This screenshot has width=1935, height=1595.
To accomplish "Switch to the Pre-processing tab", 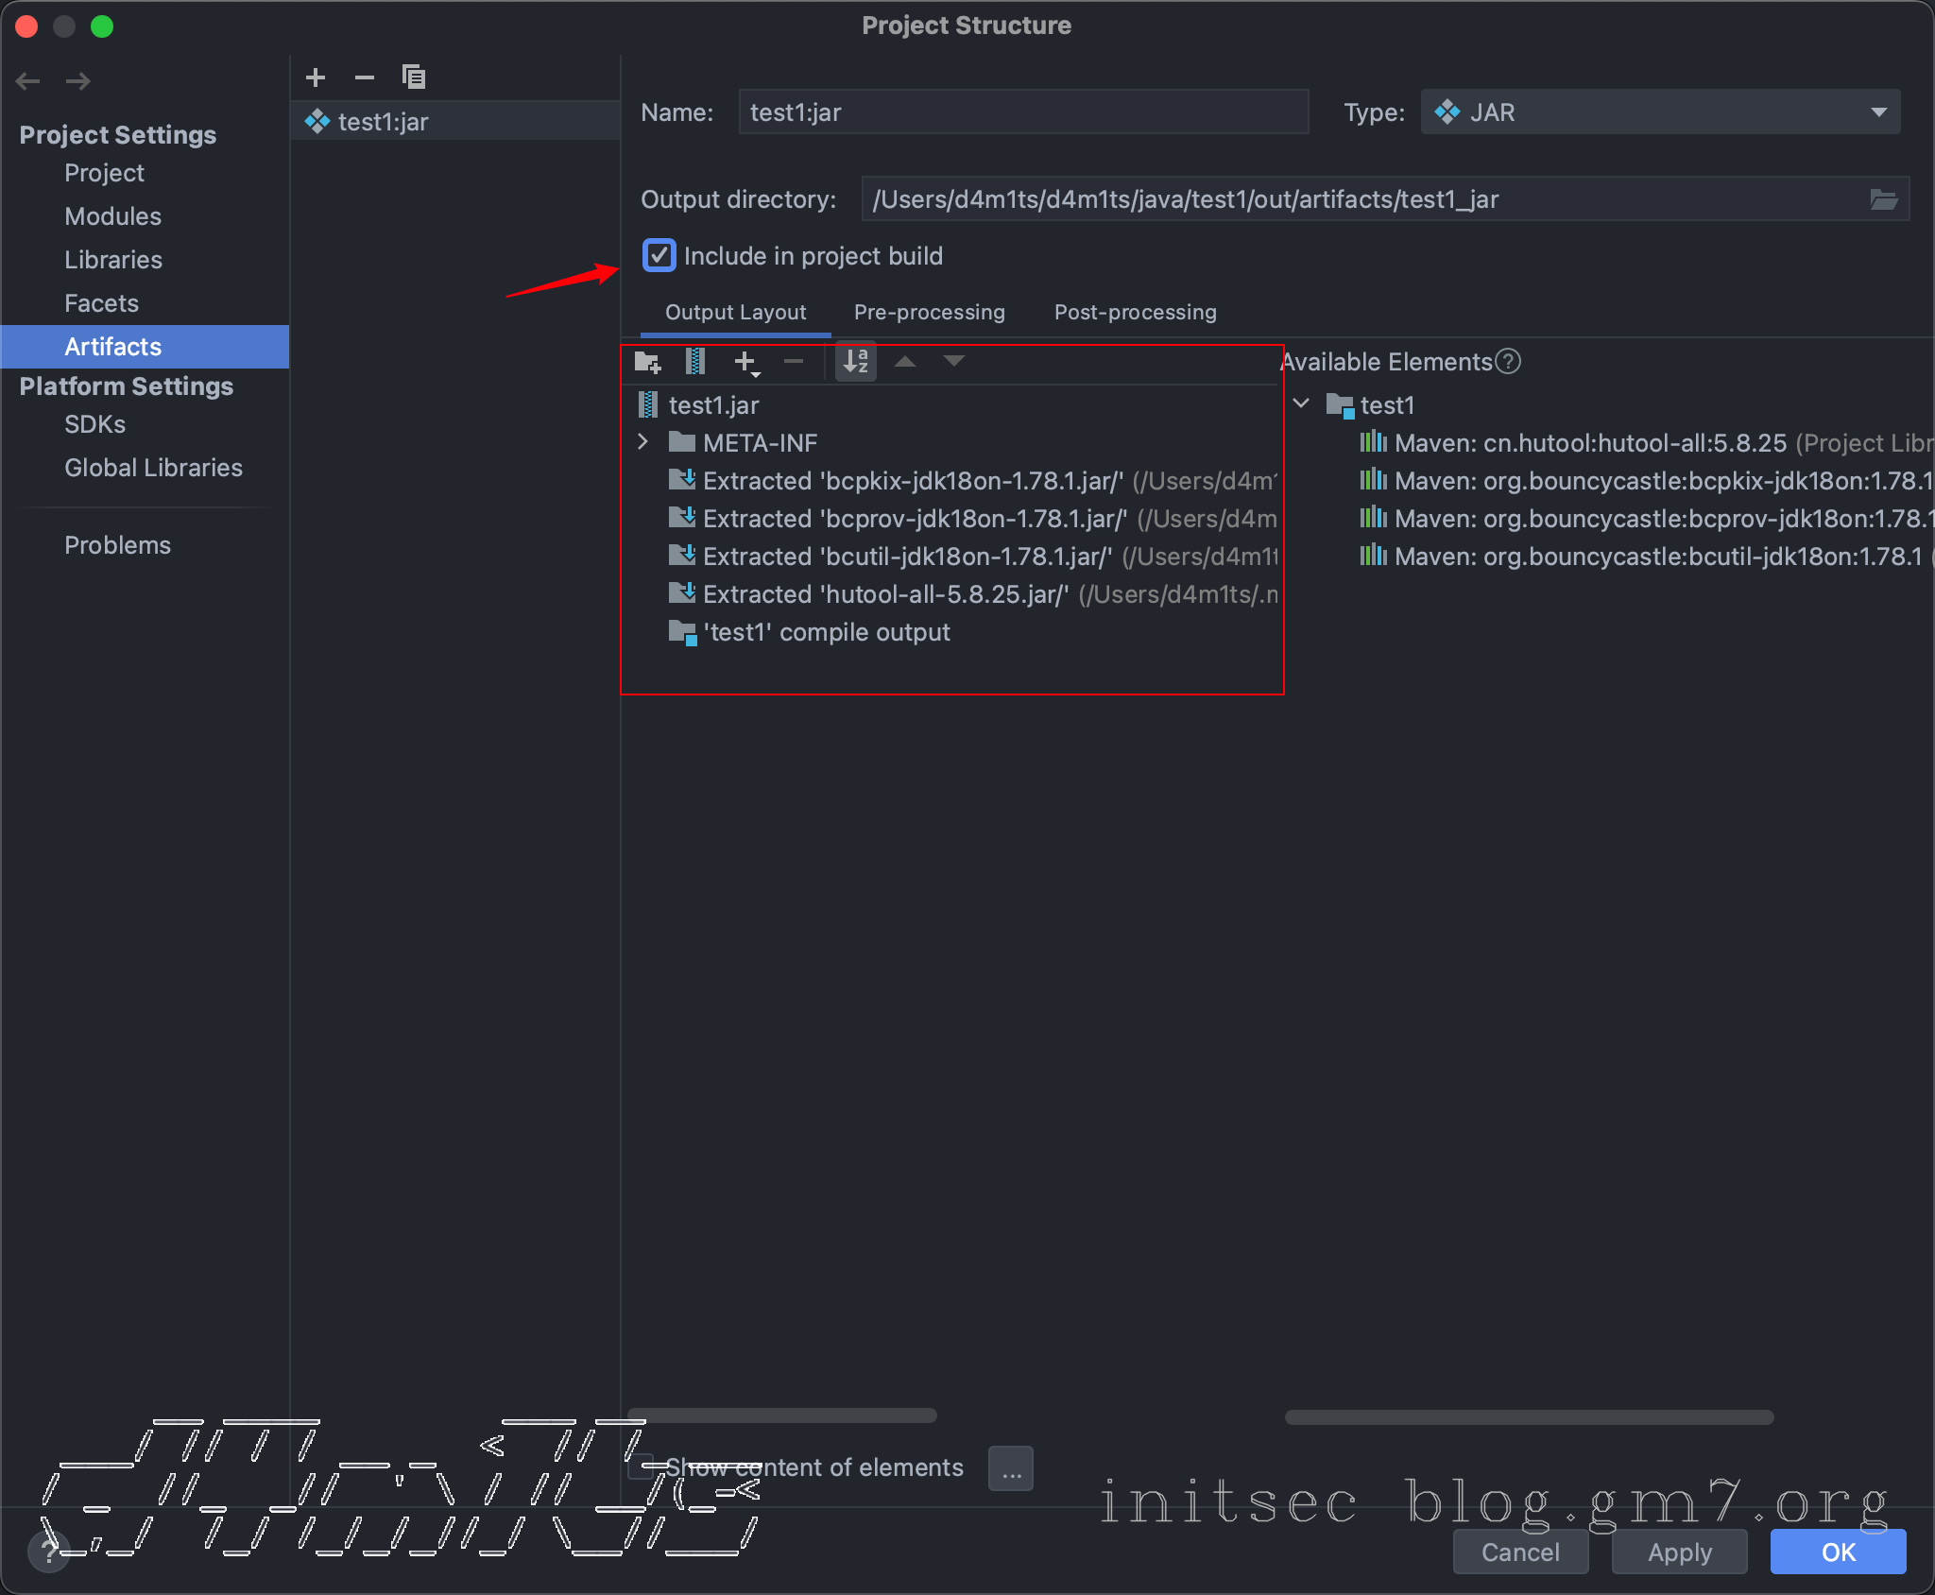I will tap(929, 313).
